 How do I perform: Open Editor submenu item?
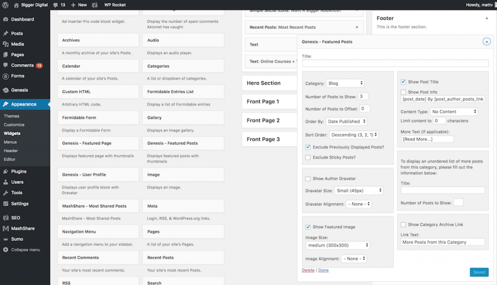pyautogui.click(x=10, y=159)
